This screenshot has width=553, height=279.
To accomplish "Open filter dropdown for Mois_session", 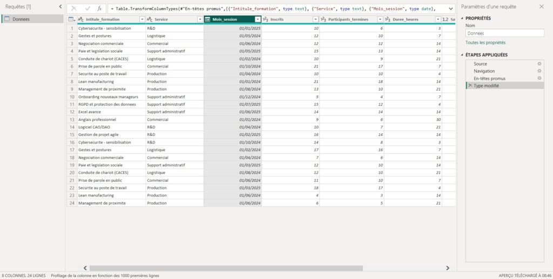I will point(258,19).
